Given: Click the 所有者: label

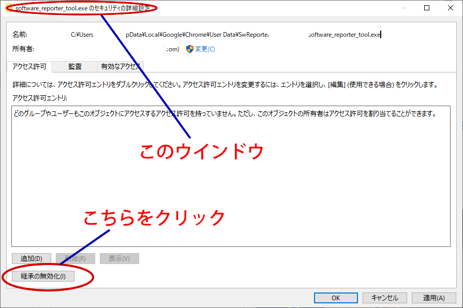Looking at the screenshot, I should [23, 49].
